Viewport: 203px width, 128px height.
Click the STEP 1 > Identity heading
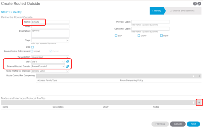pyautogui.click(x=12, y=12)
